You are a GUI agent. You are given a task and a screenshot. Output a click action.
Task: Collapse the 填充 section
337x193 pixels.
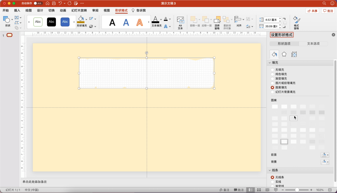[x=270, y=63]
